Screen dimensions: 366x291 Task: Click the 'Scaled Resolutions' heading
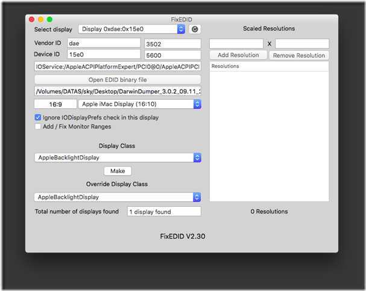tap(269, 28)
